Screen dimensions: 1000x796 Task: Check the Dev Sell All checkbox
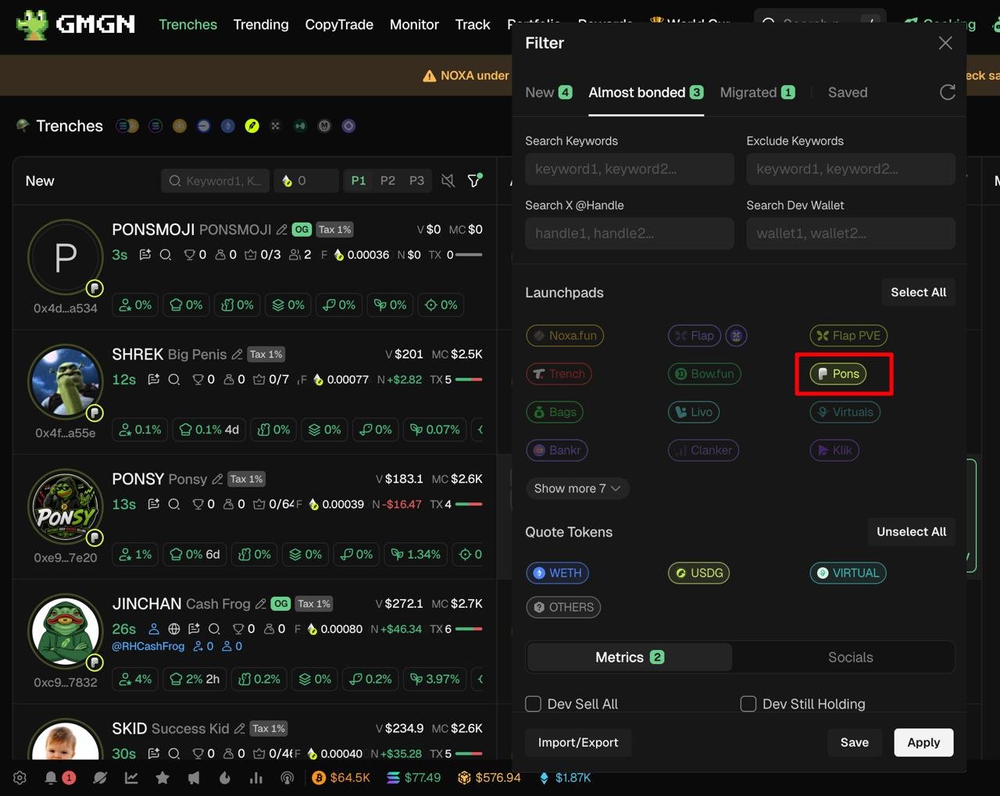(x=534, y=704)
